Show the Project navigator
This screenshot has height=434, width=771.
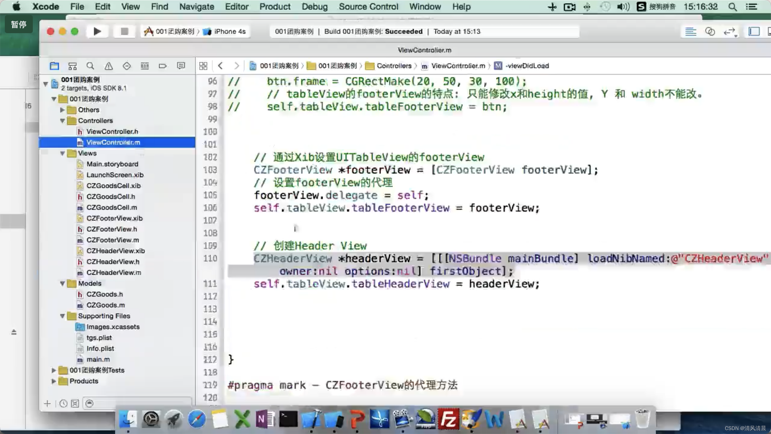pyautogui.click(x=55, y=66)
